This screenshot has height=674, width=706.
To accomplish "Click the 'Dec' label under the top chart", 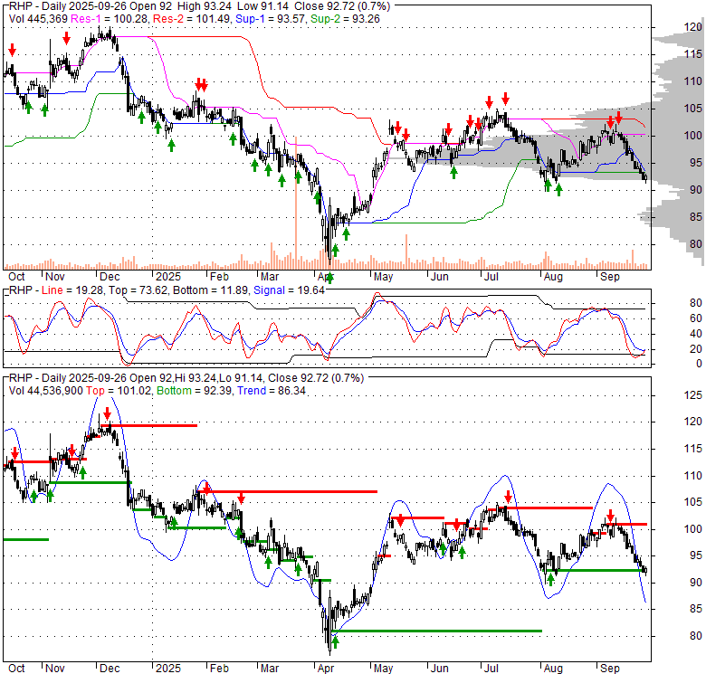I will (110, 277).
